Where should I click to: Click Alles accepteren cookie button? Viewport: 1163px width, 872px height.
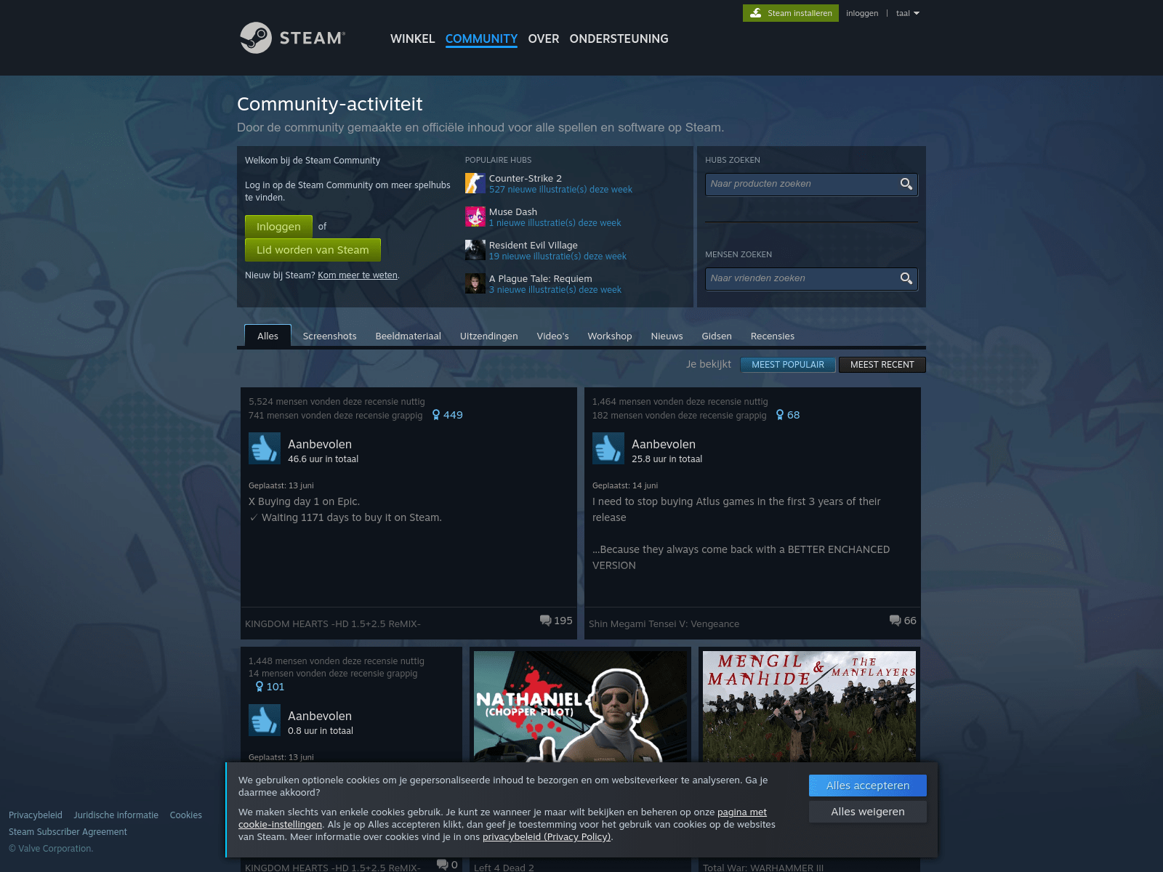(867, 786)
